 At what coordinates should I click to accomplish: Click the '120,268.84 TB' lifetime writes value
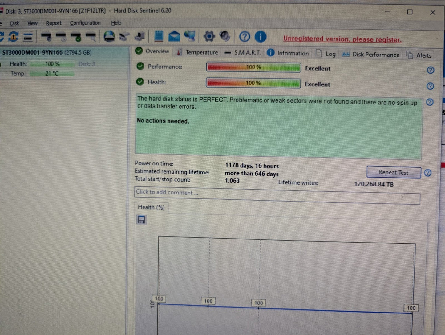point(374,184)
